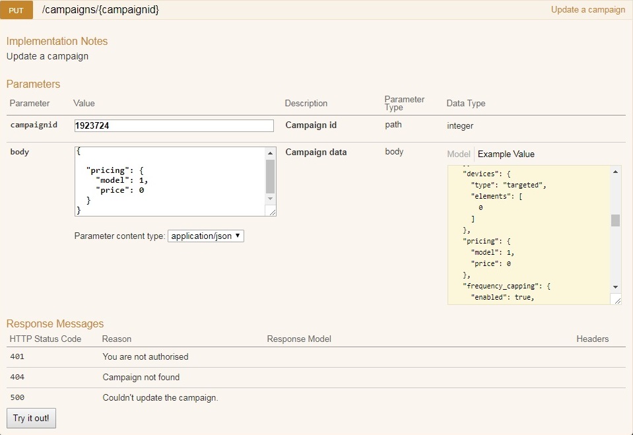
Task: Click body textarea scrollbar thumb
Action: [270, 175]
